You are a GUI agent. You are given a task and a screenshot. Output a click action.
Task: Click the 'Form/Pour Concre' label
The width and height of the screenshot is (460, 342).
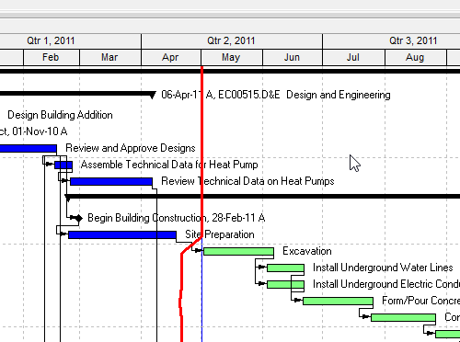click(x=420, y=301)
